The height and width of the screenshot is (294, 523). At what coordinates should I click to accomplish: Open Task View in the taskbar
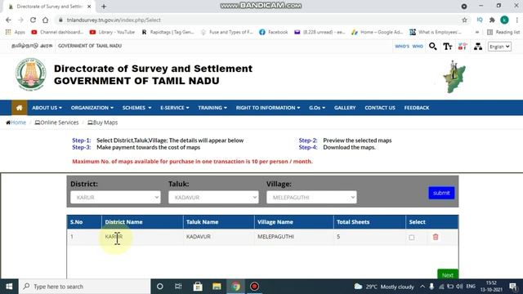point(178,287)
